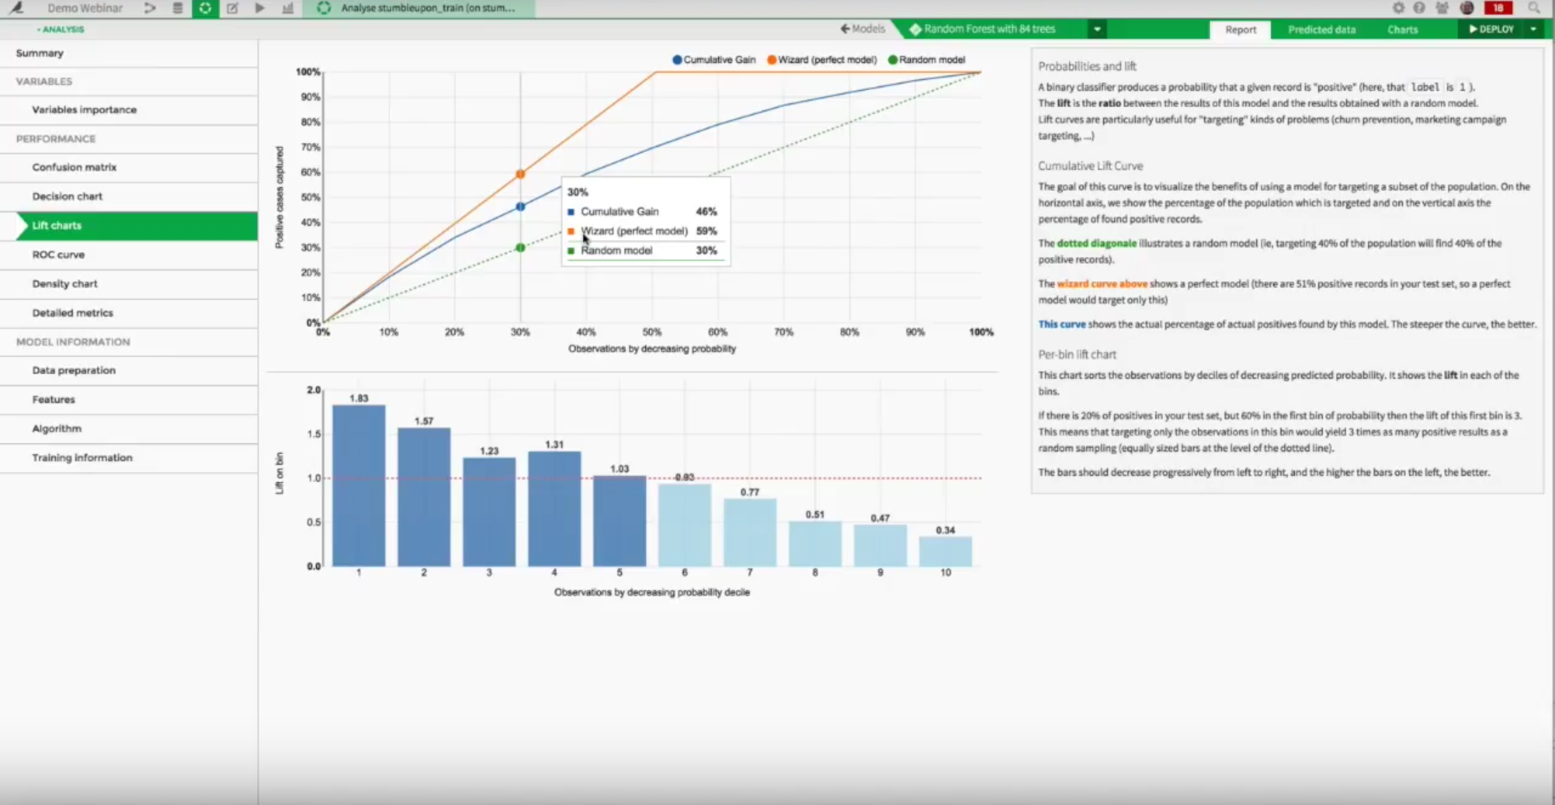Open the Dashboards bar chart icon
Screen dimensions: 1555x805
287,8
